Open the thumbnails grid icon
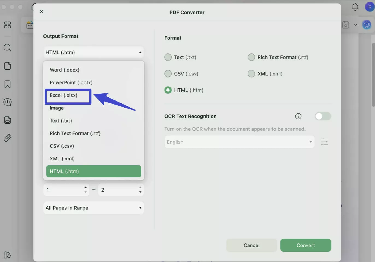 point(7,25)
